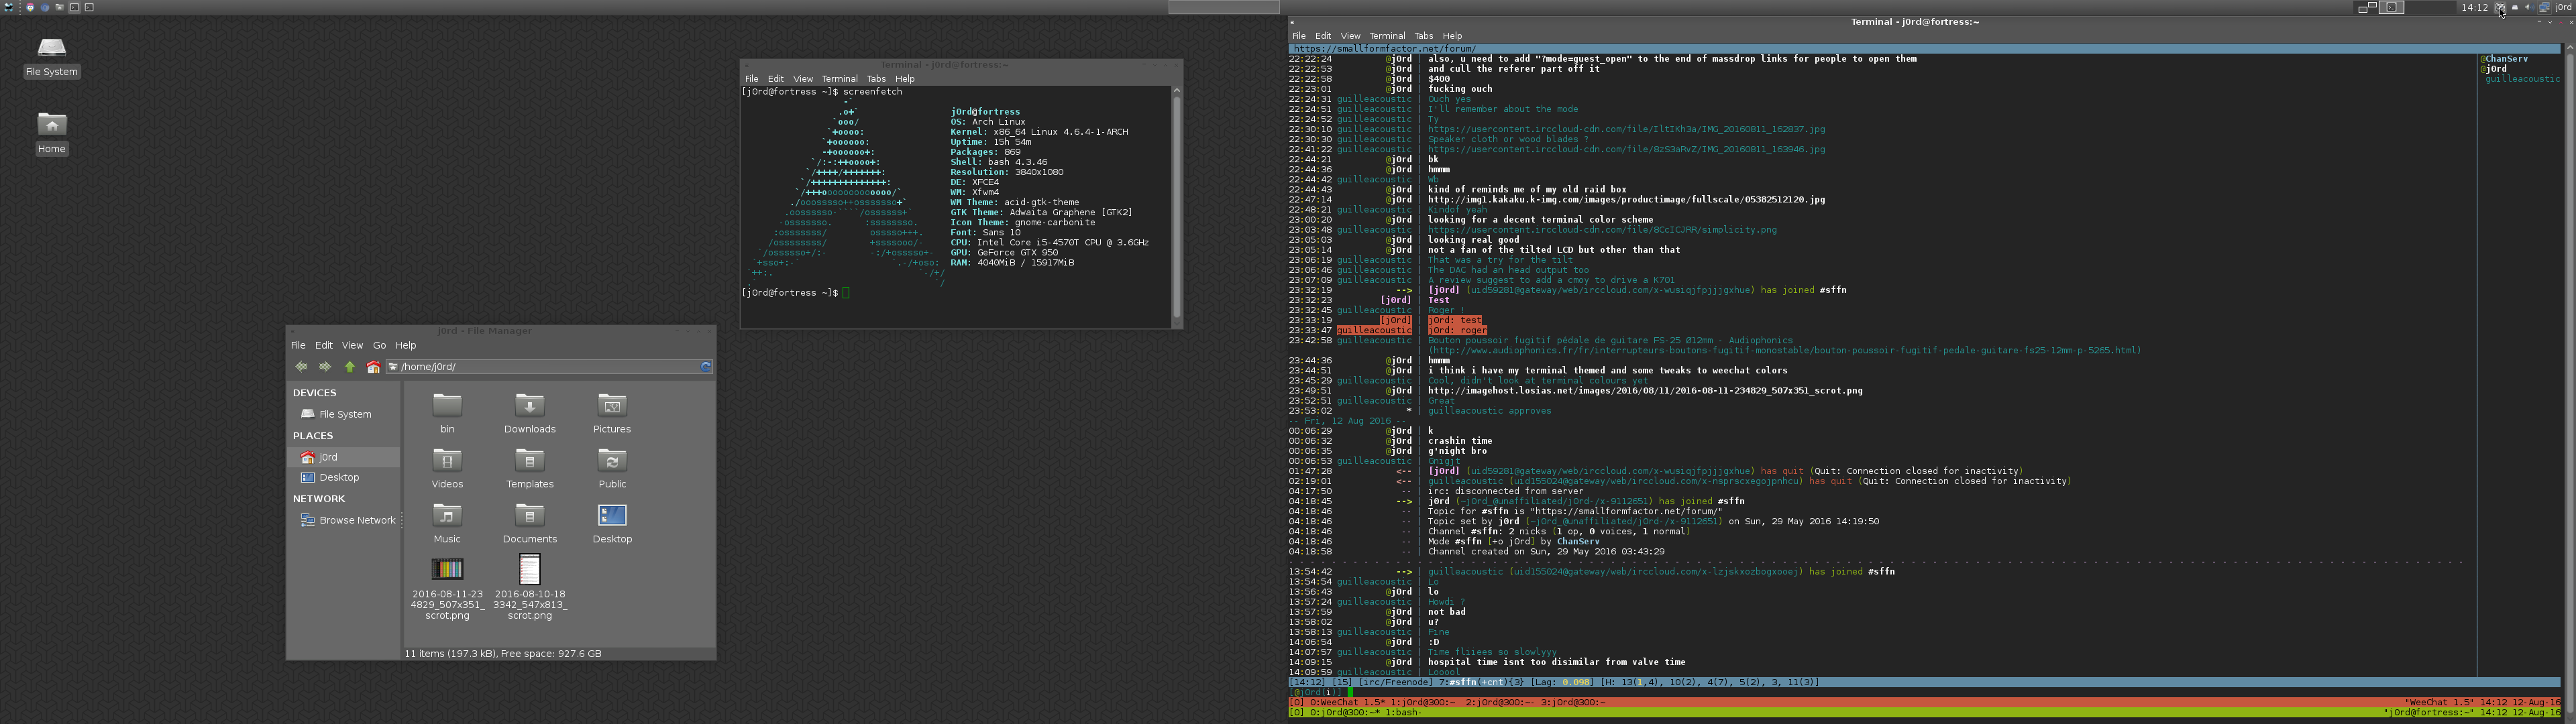
Task: Click the shell prompt in the screenfetch terminal
Action: point(790,292)
